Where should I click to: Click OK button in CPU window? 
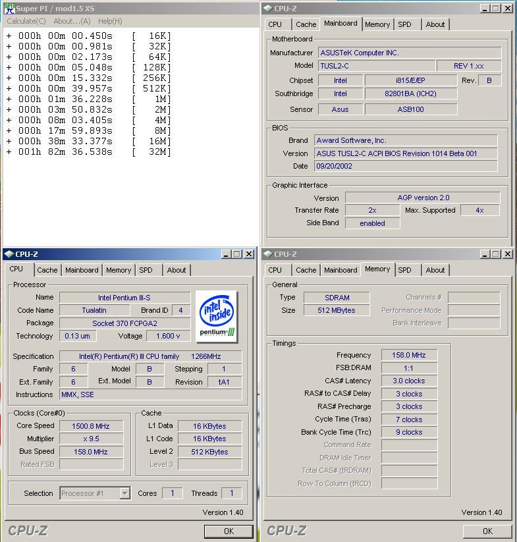pyautogui.click(x=229, y=531)
